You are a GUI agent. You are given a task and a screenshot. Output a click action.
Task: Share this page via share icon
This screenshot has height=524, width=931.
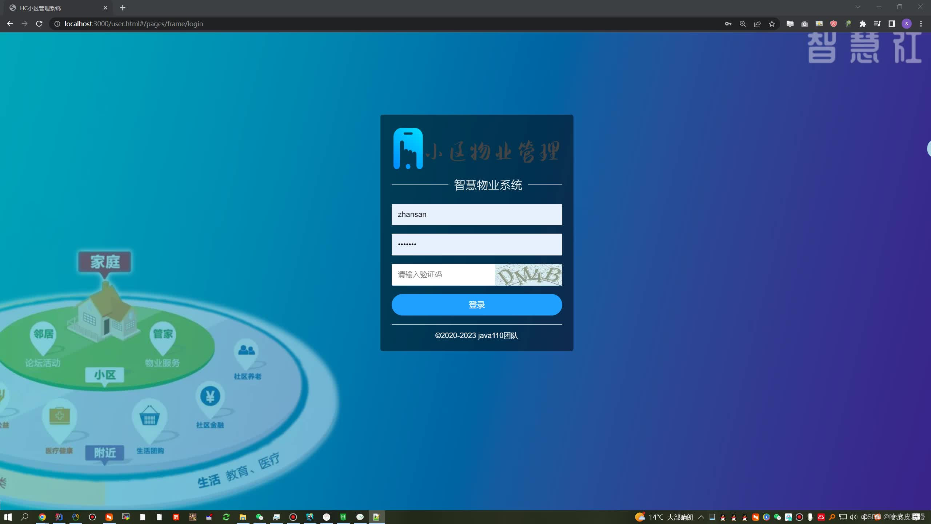757,24
